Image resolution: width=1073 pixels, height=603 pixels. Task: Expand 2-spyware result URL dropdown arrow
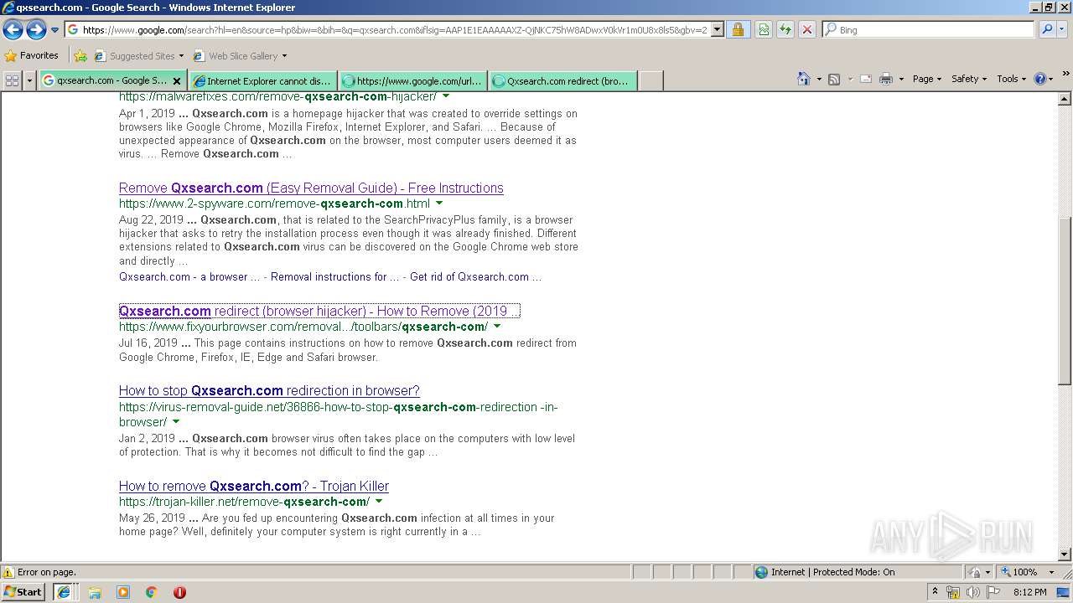click(x=439, y=204)
